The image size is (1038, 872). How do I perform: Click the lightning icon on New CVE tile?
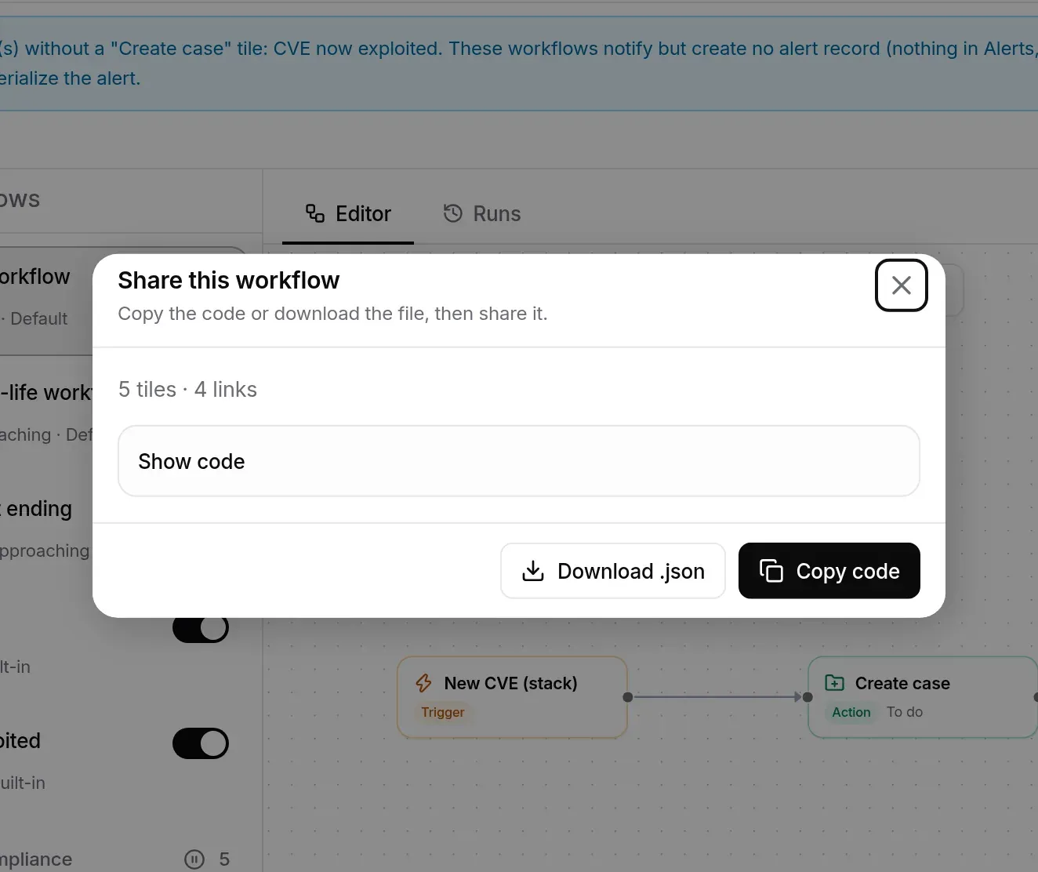tap(424, 683)
